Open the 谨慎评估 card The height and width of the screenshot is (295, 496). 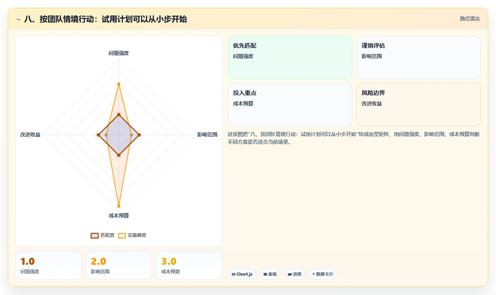(418, 57)
